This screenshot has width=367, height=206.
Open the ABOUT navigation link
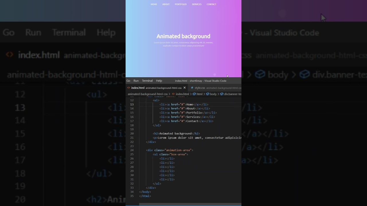[x=166, y=4]
